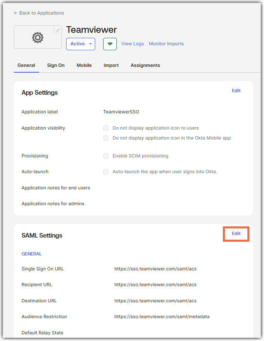The height and width of the screenshot is (341, 264).
Task: Enable SCIM provisioning checkbox
Action: [106, 156]
